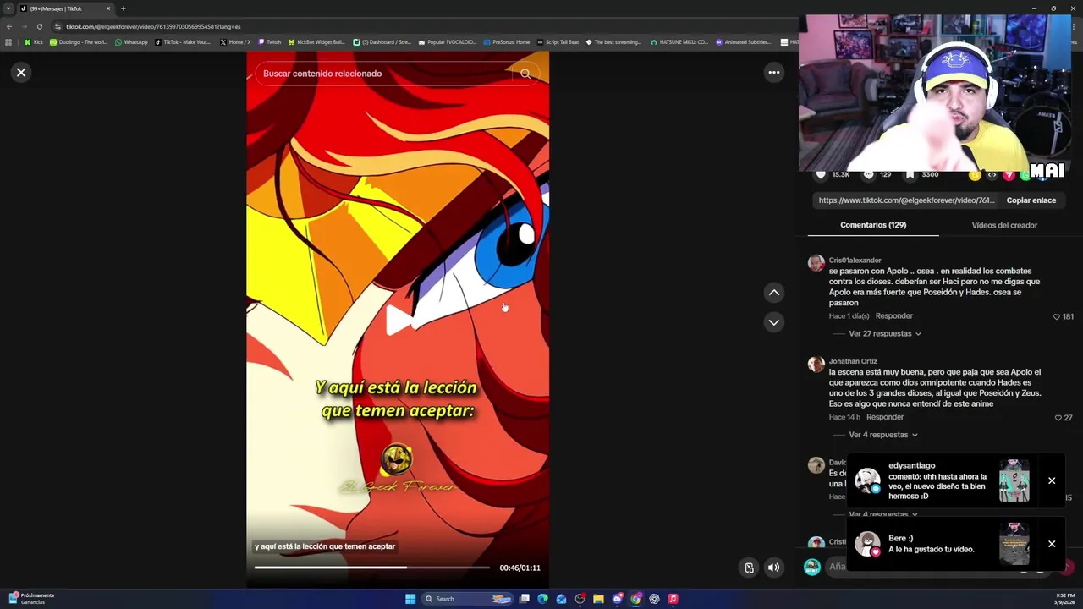
Task: Open the Music app from taskbar
Action: [673, 599]
